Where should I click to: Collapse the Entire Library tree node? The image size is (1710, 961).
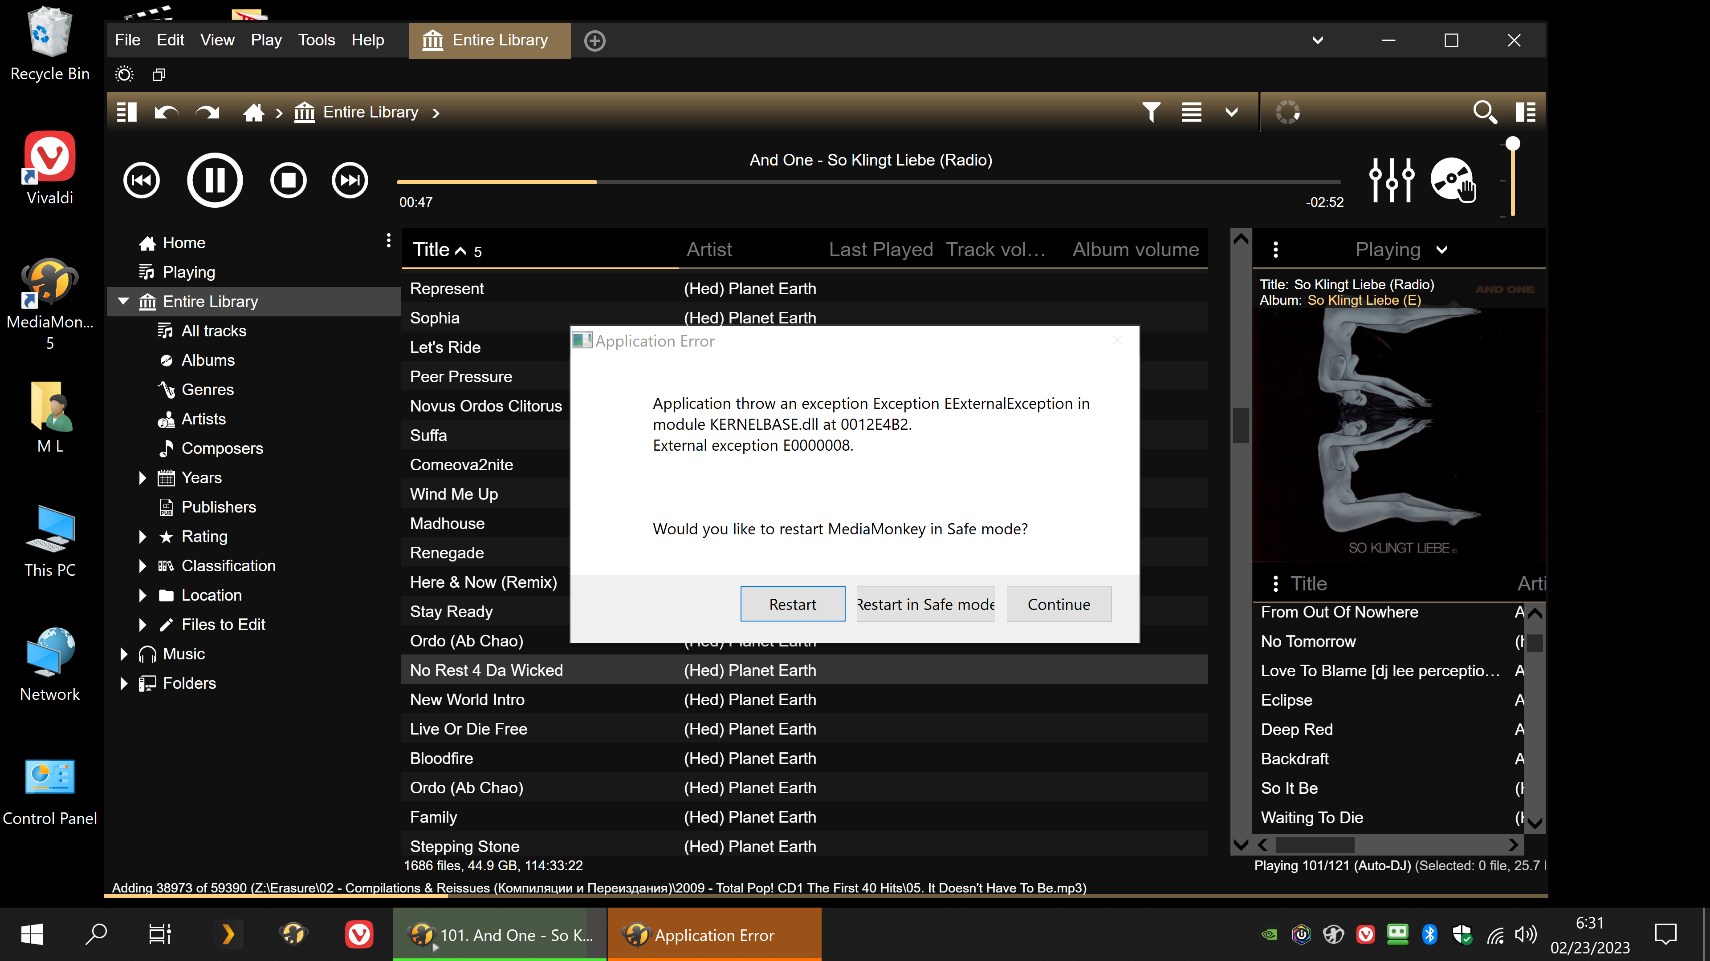click(x=123, y=301)
